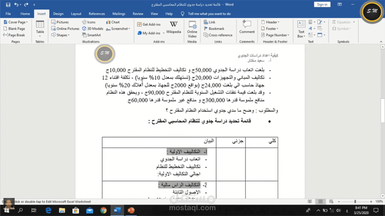
Task: Open Chrome from the taskbar
Action: [x=103, y=210]
